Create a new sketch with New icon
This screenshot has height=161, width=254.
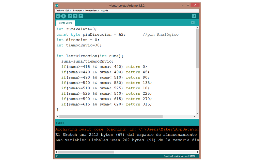pyautogui.click(x=70, y=16)
